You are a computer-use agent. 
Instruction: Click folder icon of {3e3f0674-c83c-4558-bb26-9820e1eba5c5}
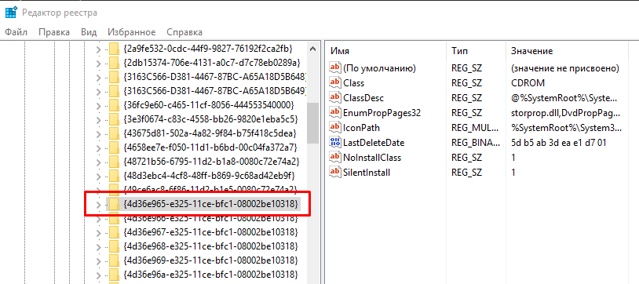(x=114, y=119)
